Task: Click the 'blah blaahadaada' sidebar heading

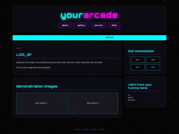Action: 141,51
